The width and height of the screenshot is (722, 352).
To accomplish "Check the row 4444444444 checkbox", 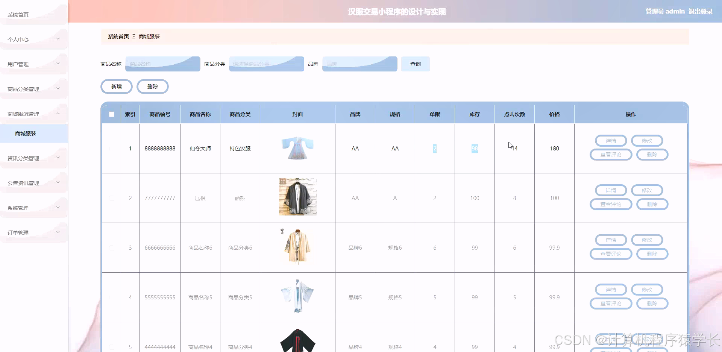I will pos(112,347).
